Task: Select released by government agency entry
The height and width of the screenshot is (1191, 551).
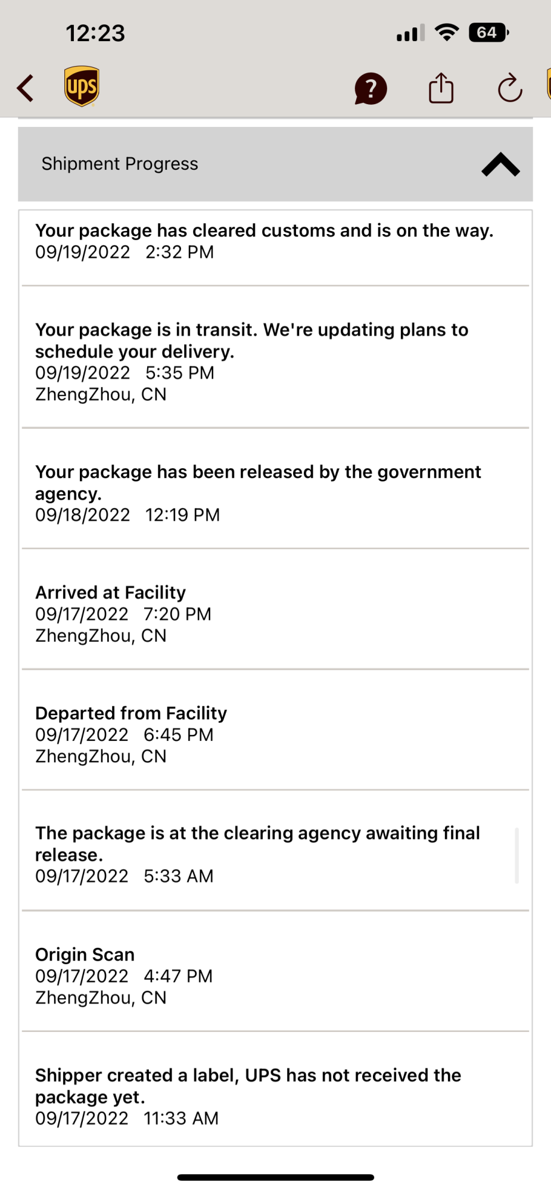Action: coord(257,492)
